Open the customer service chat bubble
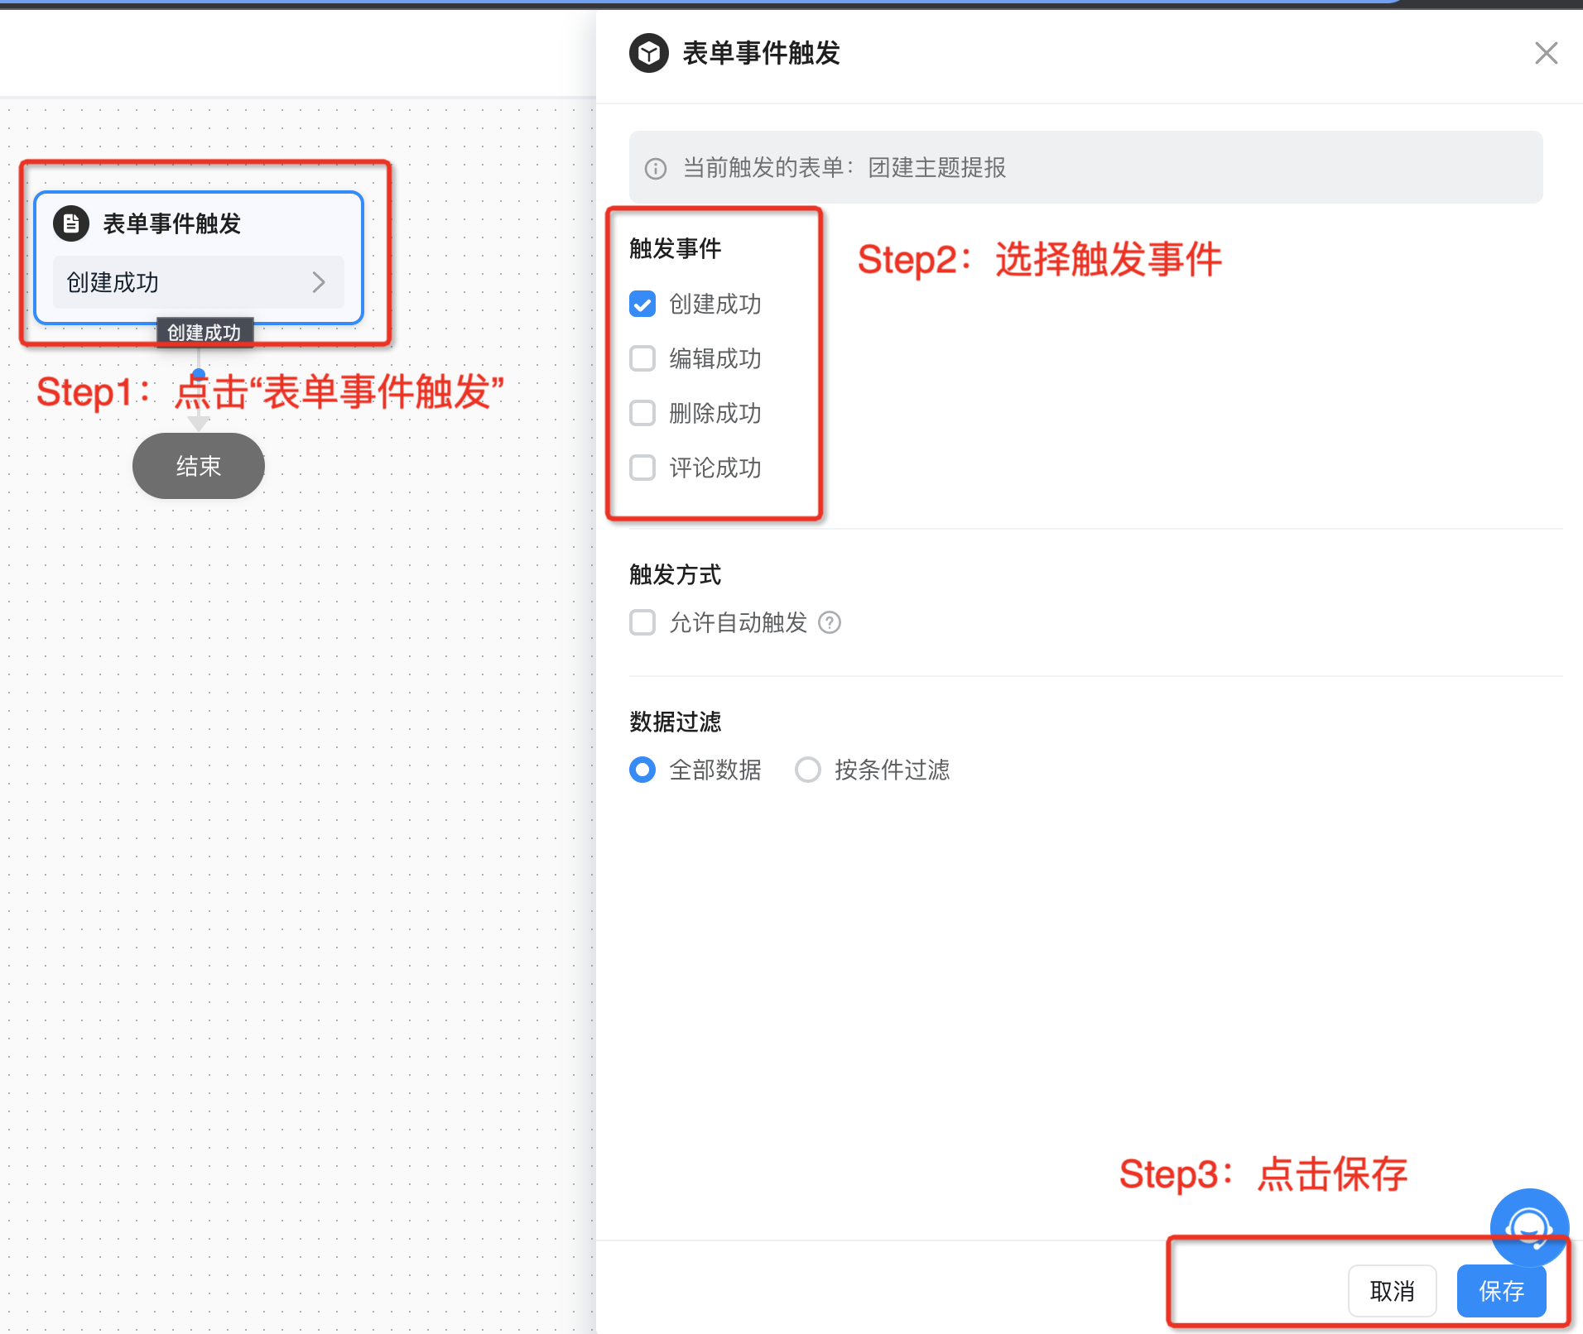The width and height of the screenshot is (1583, 1334). tap(1529, 1227)
